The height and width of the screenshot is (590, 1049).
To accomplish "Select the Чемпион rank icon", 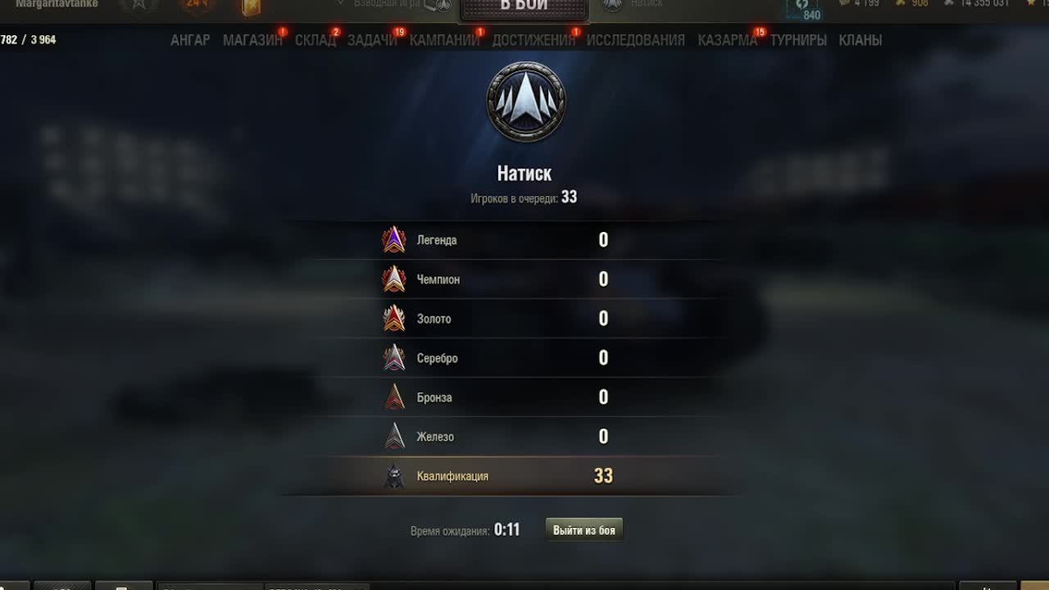I will click(x=394, y=279).
